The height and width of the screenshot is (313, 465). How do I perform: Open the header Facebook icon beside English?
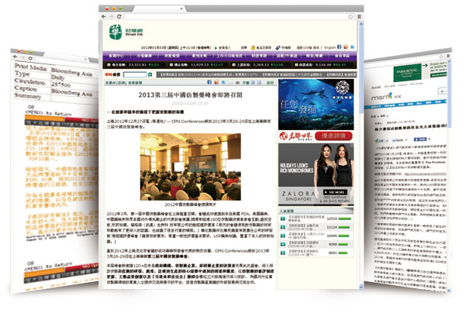pos(339,47)
